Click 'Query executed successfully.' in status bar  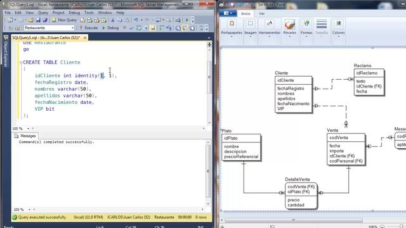click(x=42, y=217)
